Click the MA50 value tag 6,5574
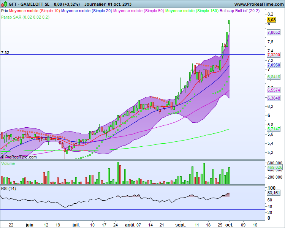Image resolution: width=285 pixels, height=228 pixels. 274,90
